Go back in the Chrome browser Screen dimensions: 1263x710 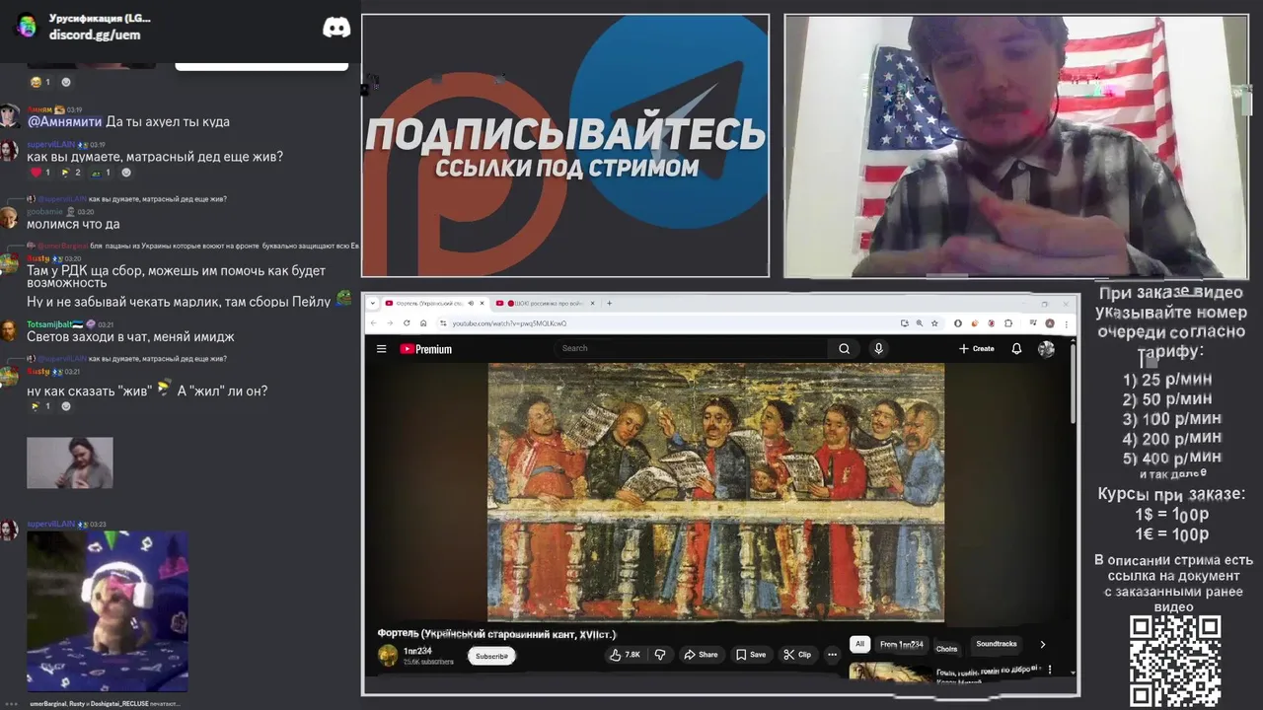click(373, 322)
